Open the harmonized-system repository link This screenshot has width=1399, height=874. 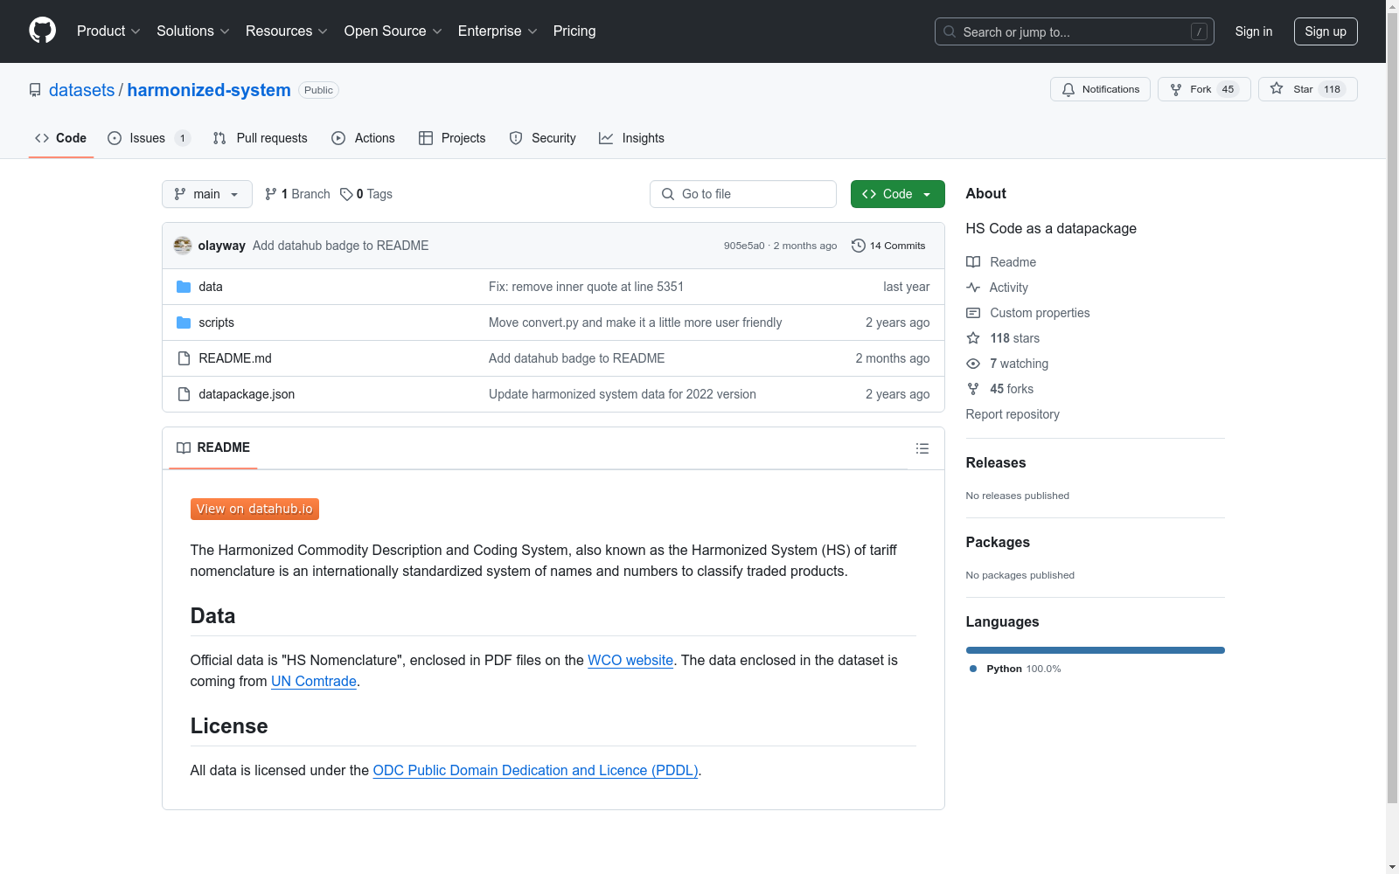[x=209, y=90]
